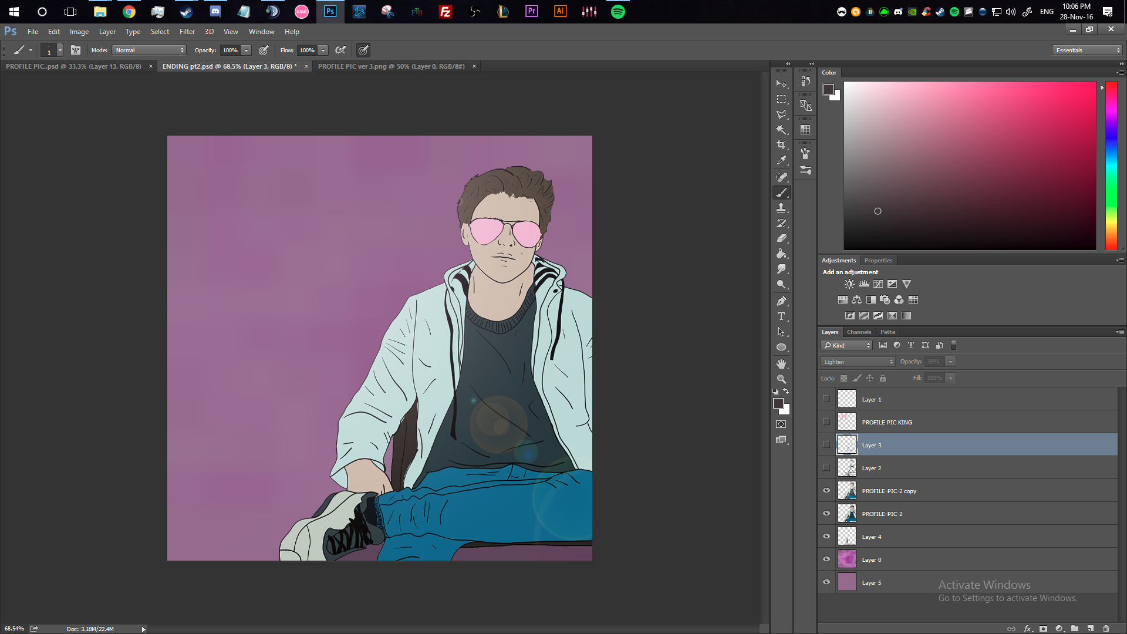This screenshot has width=1127, height=634.
Task: Click the rainbow hue slider strip
Action: 1111,166
